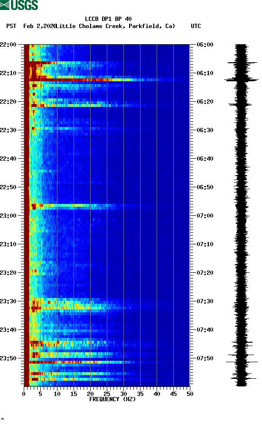Click the 06:00 UTC time label

205,45
